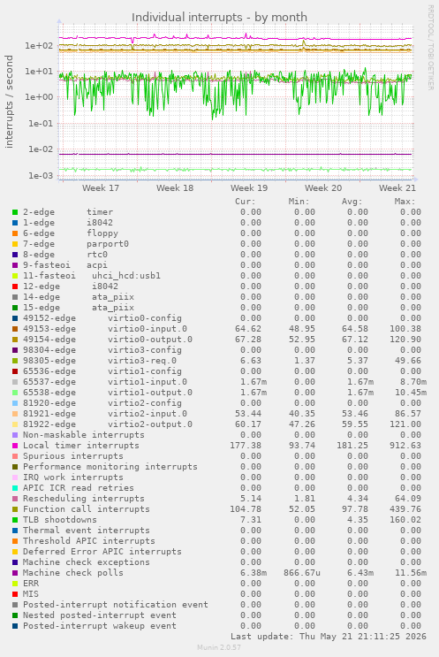Click the magenta Local timer interrupts swatch
The width and height of the screenshot is (439, 657).
[x=15, y=446]
